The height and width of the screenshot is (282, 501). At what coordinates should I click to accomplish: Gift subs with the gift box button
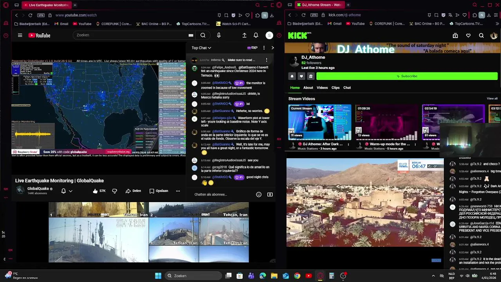pos(311,76)
